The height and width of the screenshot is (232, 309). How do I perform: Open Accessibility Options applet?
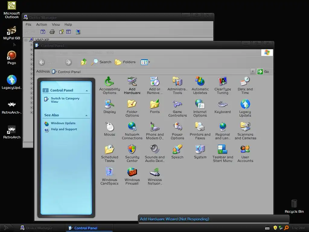click(109, 85)
